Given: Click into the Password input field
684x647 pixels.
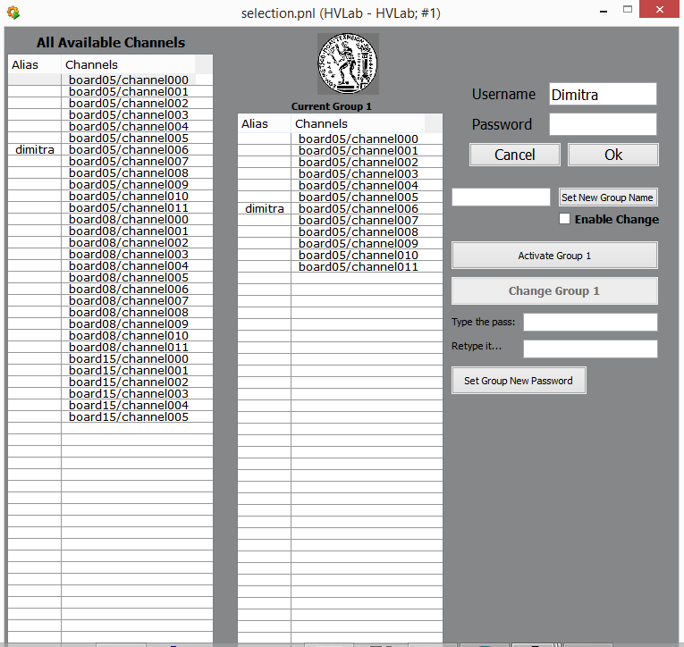Looking at the screenshot, I should [603, 125].
